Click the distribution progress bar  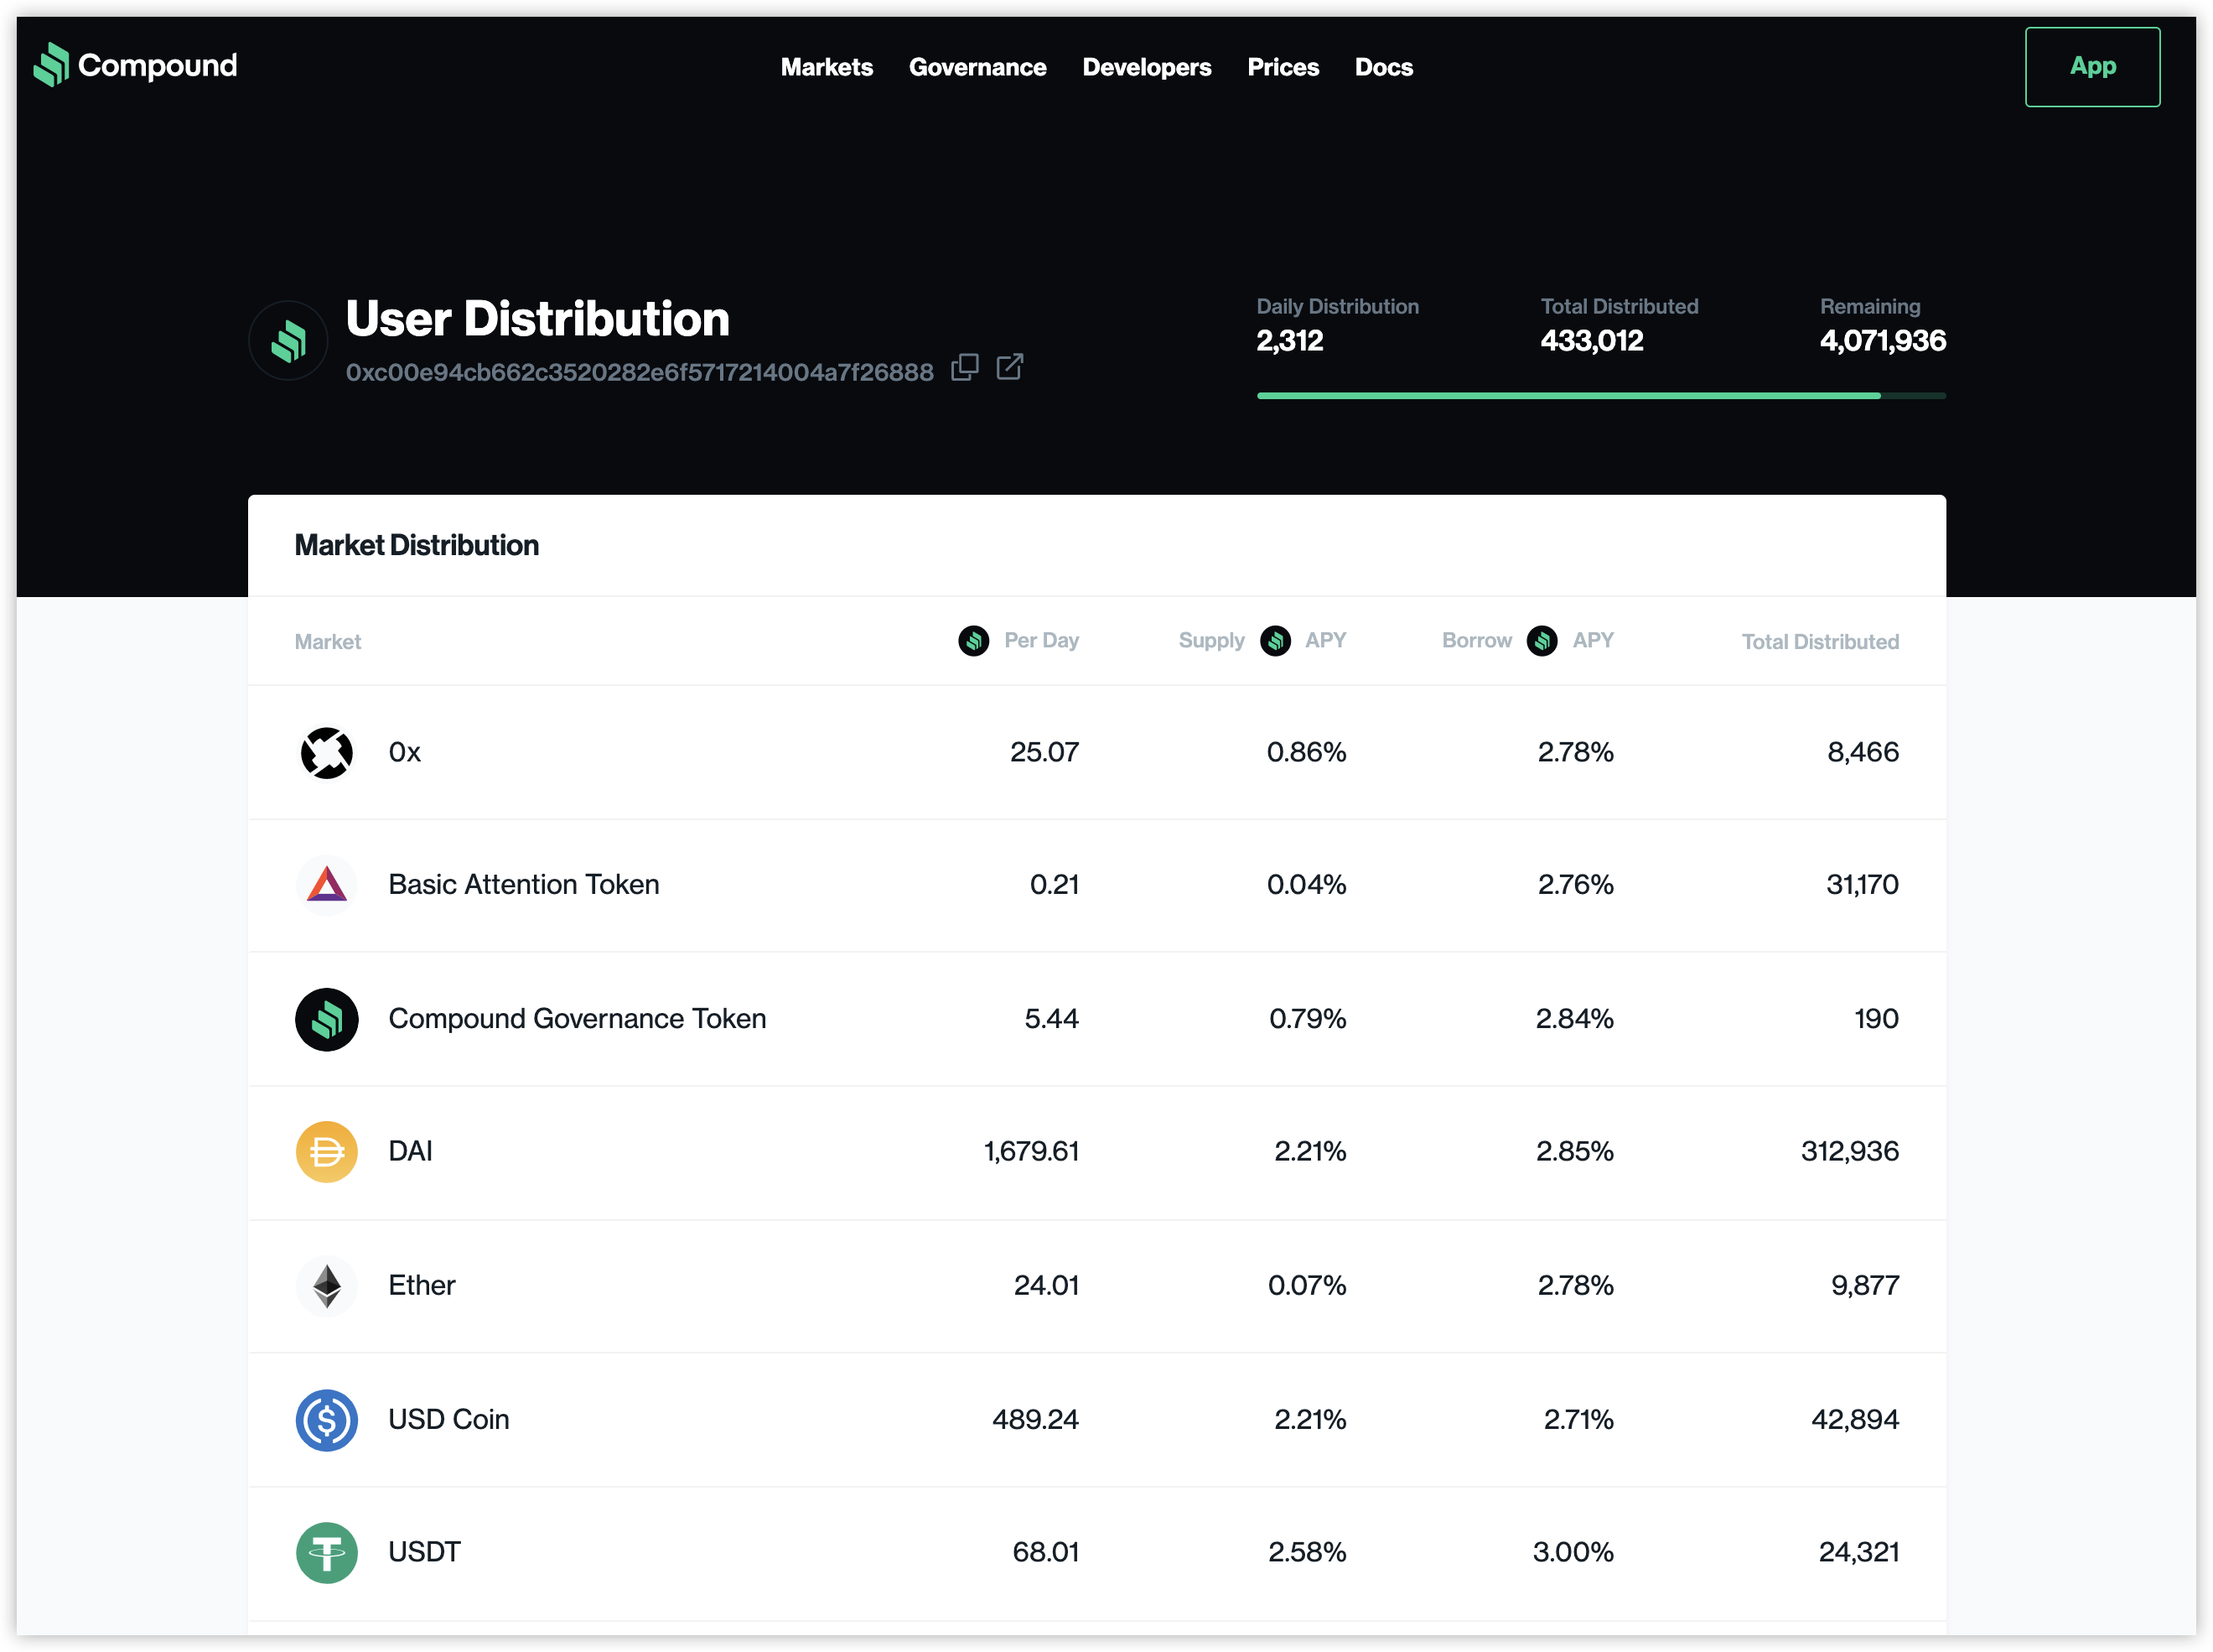click(x=1601, y=396)
